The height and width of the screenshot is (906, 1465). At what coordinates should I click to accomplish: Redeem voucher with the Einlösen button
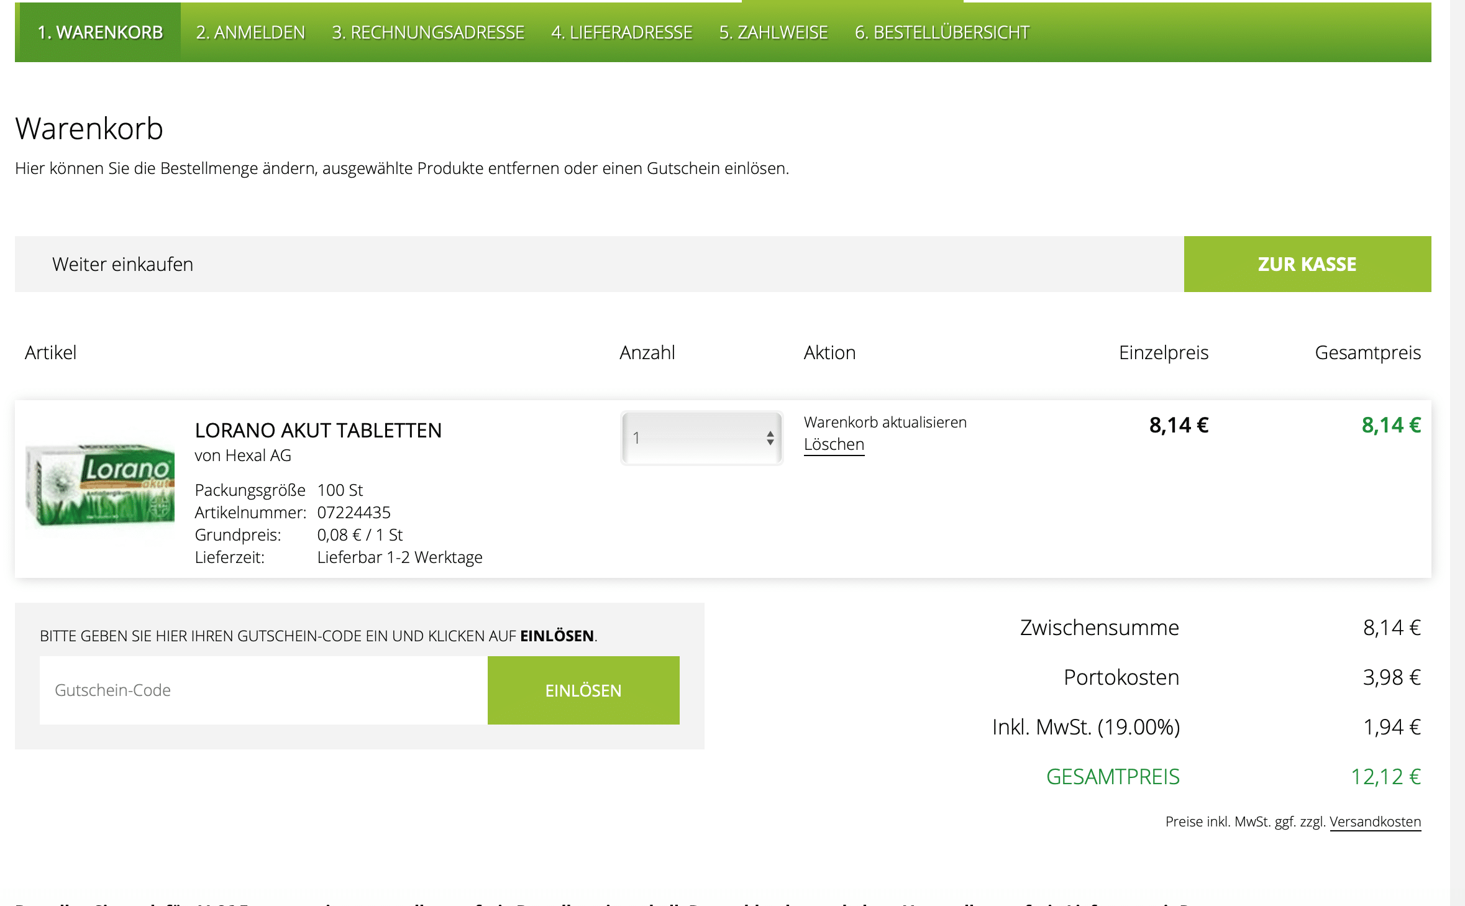583,690
